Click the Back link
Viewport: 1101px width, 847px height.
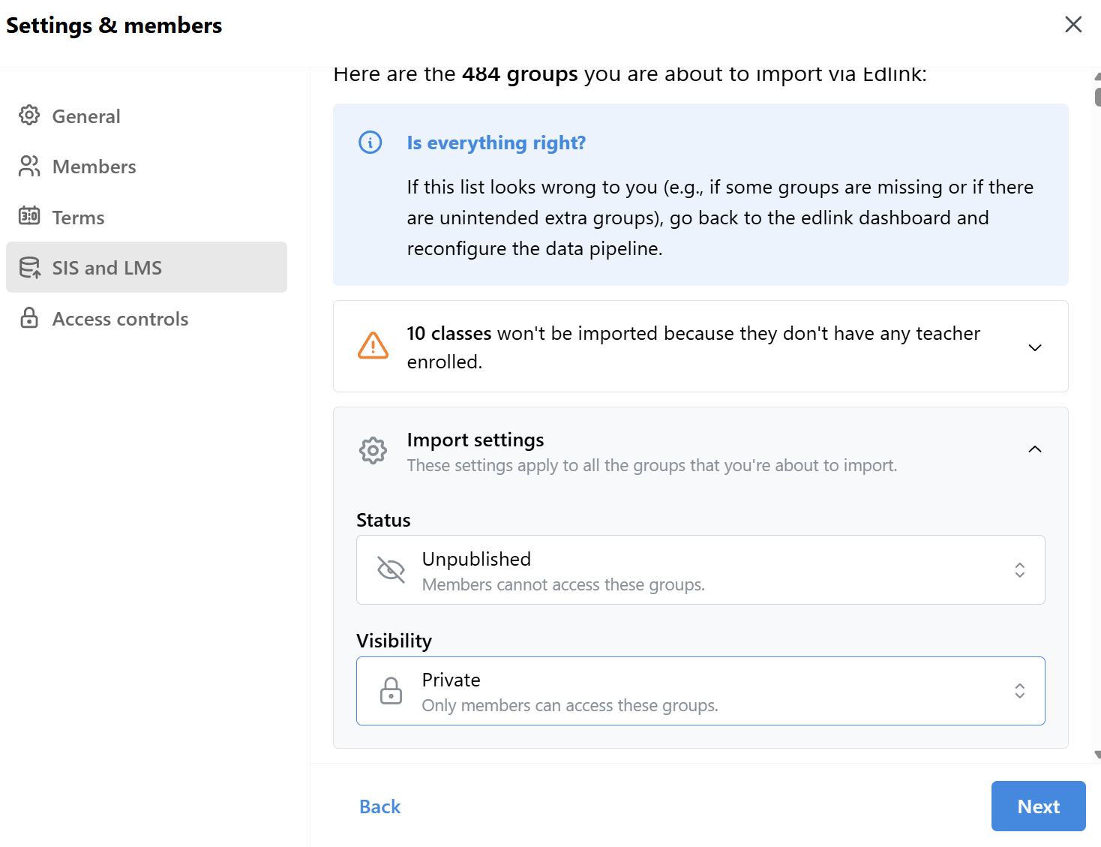(380, 806)
